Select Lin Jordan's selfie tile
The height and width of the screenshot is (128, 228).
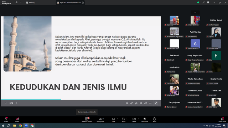(x=174, y=79)
